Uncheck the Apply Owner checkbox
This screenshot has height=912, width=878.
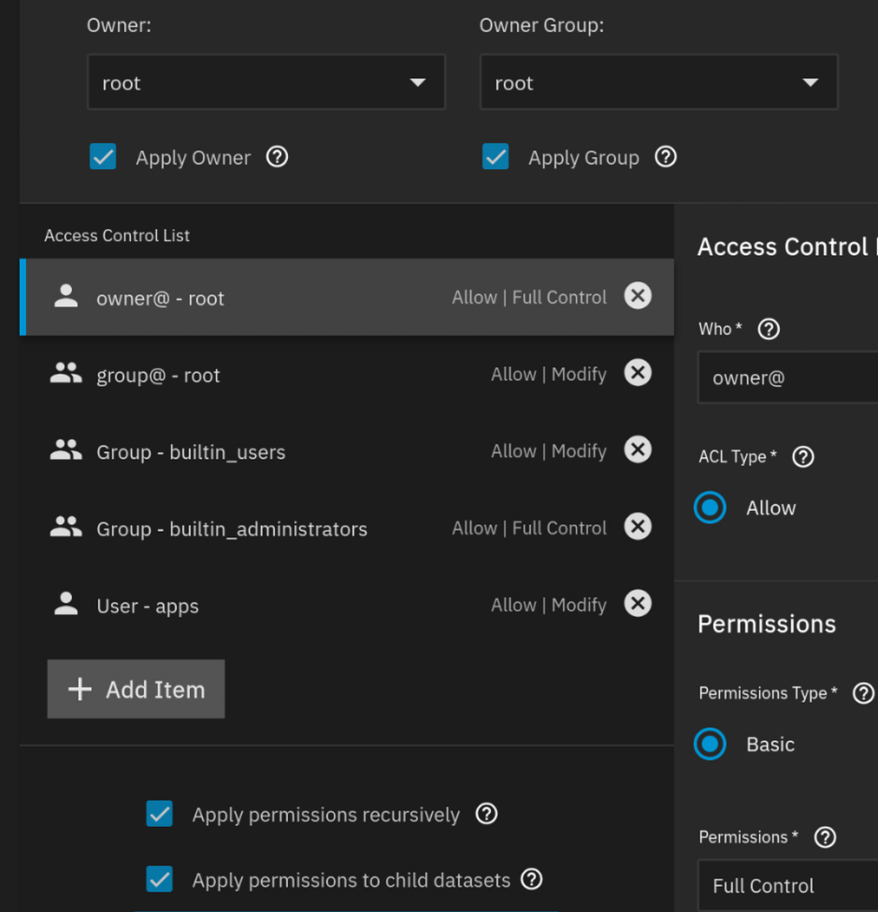pyautogui.click(x=103, y=157)
